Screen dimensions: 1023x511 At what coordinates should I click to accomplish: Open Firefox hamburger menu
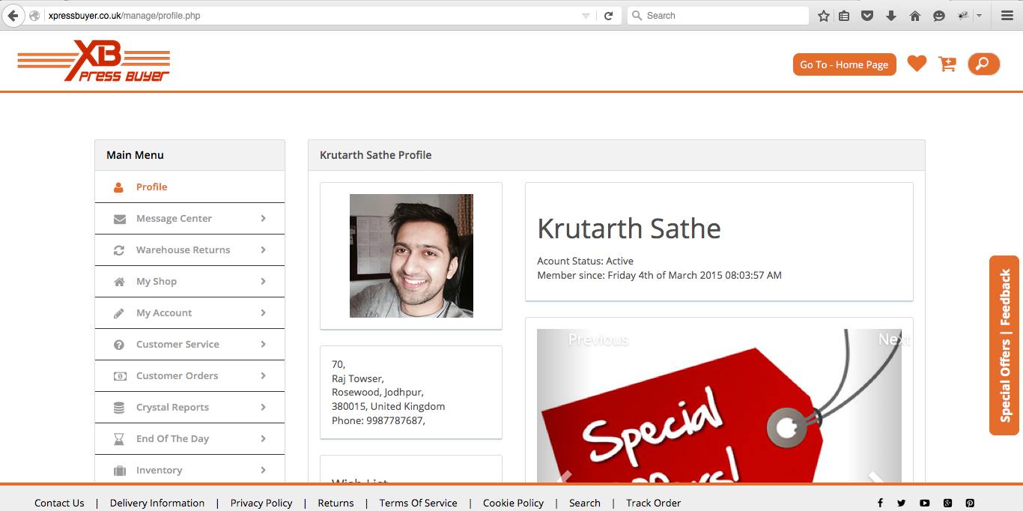coord(1007,16)
